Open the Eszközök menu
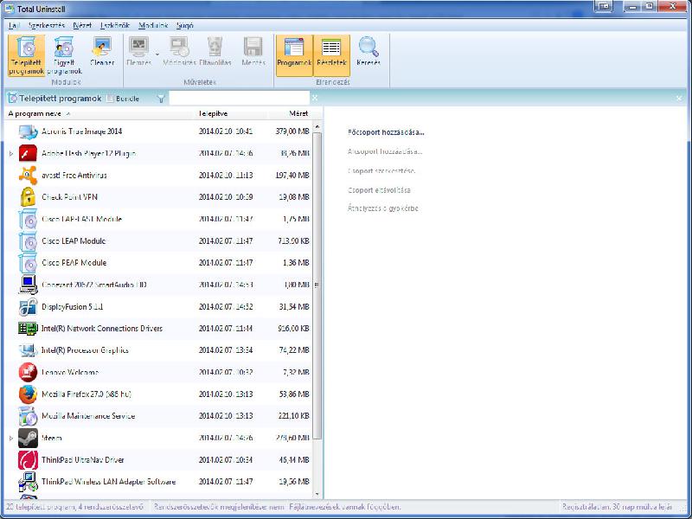 (115, 26)
